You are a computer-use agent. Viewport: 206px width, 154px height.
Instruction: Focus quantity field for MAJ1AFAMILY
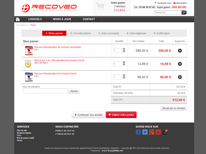pyautogui.click(x=117, y=64)
